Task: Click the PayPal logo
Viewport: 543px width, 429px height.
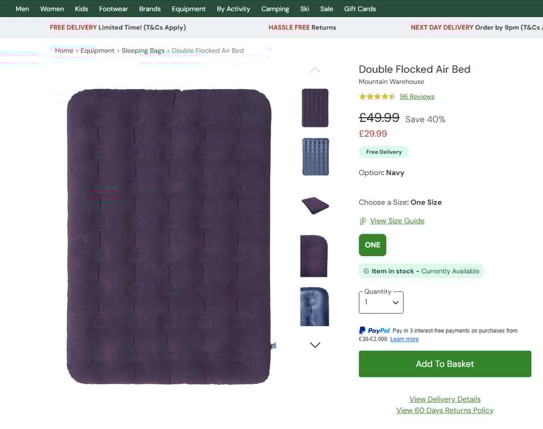Action: (374, 330)
